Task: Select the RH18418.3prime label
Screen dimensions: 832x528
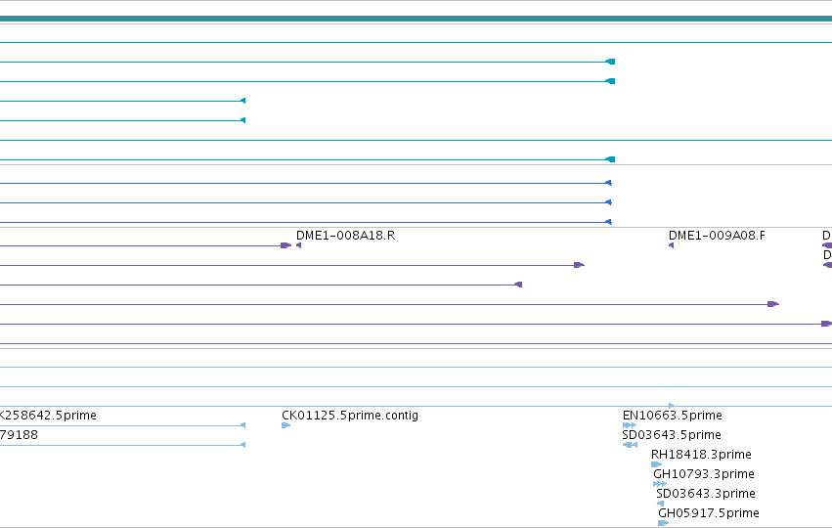Action: click(x=701, y=455)
